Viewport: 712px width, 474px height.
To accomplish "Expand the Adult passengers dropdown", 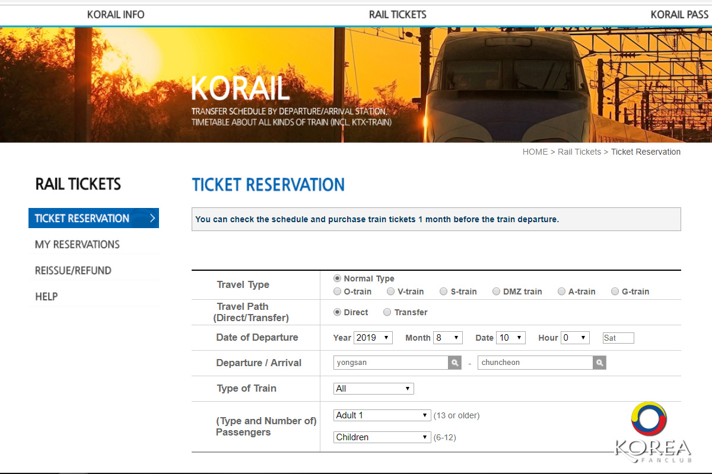I will pos(382,415).
